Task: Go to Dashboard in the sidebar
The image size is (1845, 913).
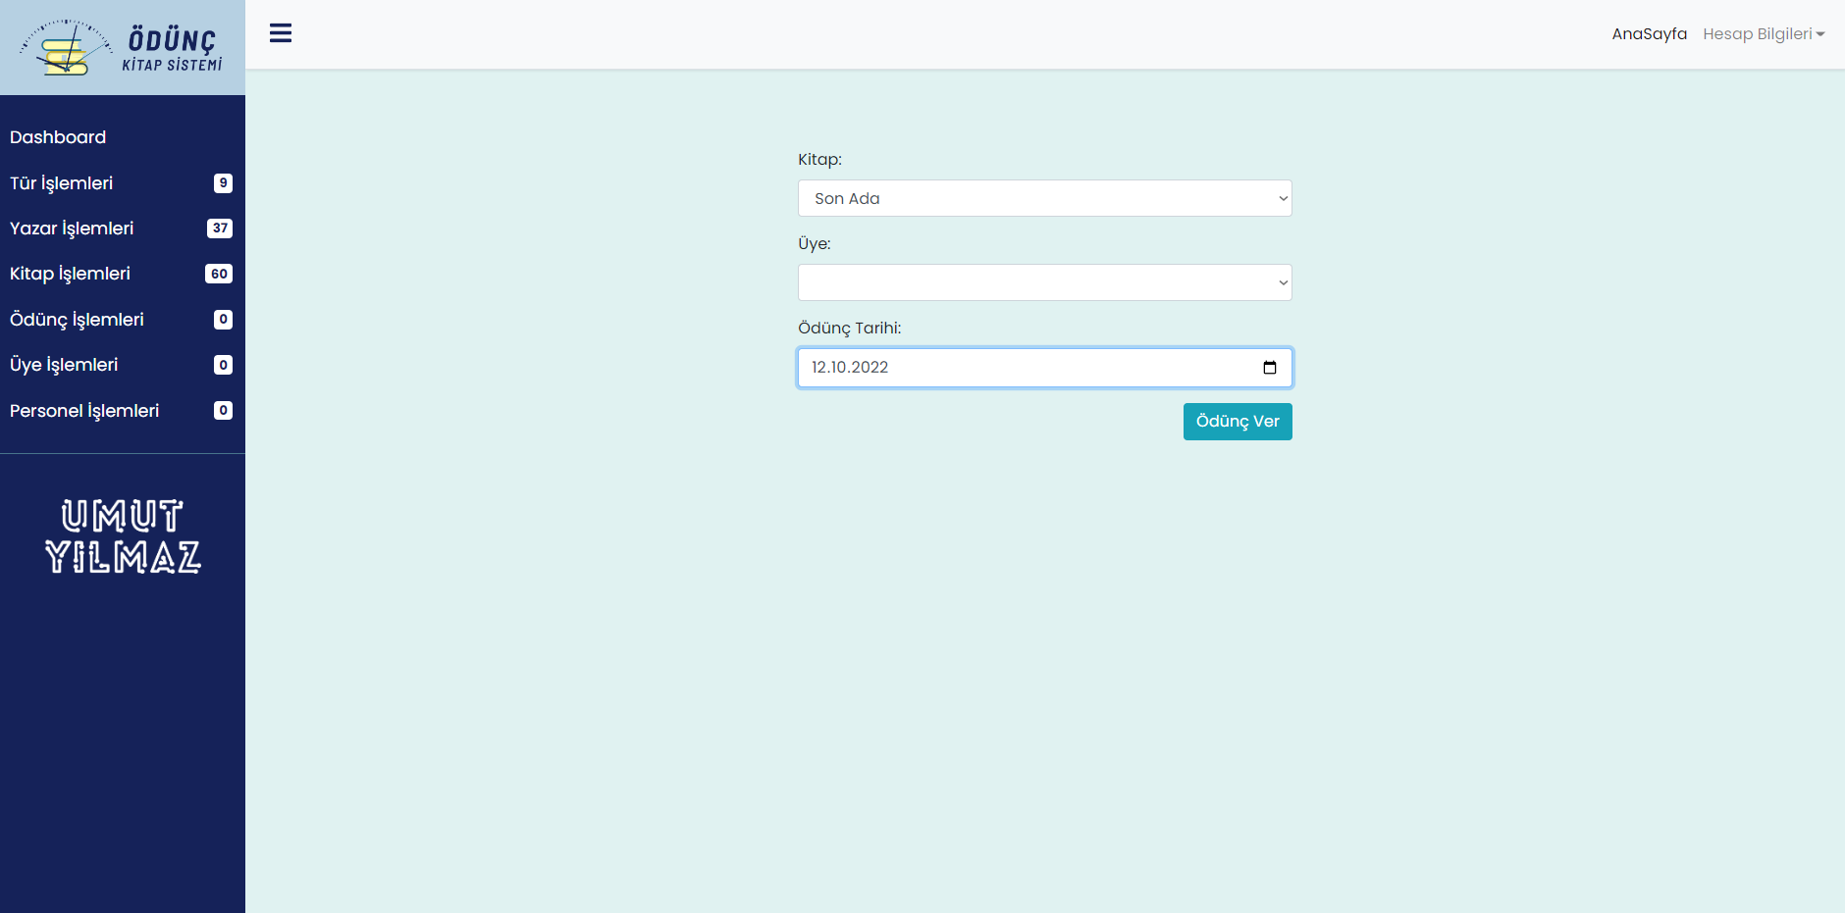Action: click(x=58, y=137)
